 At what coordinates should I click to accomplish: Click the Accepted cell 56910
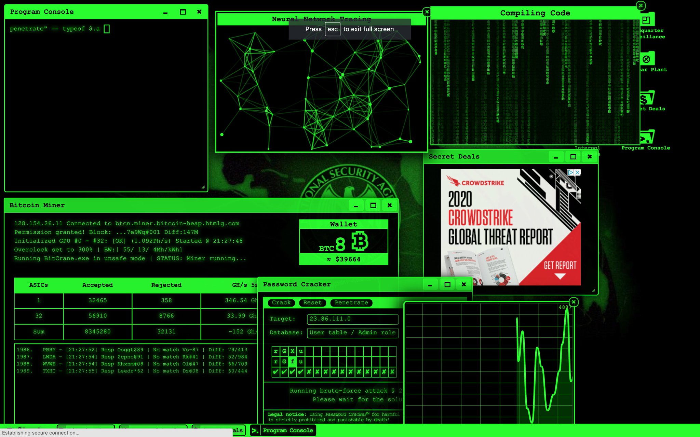pos(98,316)
